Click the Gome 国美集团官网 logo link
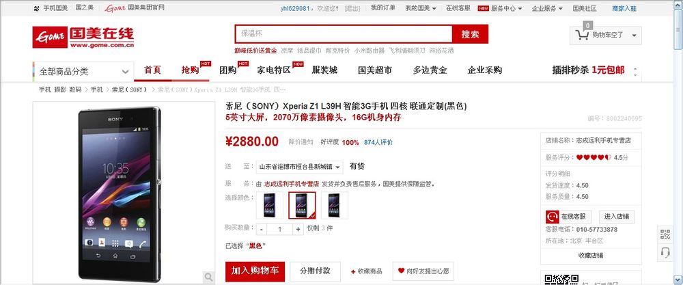This screenshot has height=285, width=683. pos(135,8)
